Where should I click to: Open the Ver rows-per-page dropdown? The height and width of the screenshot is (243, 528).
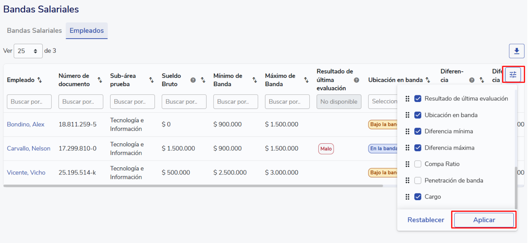pos(28,51)
